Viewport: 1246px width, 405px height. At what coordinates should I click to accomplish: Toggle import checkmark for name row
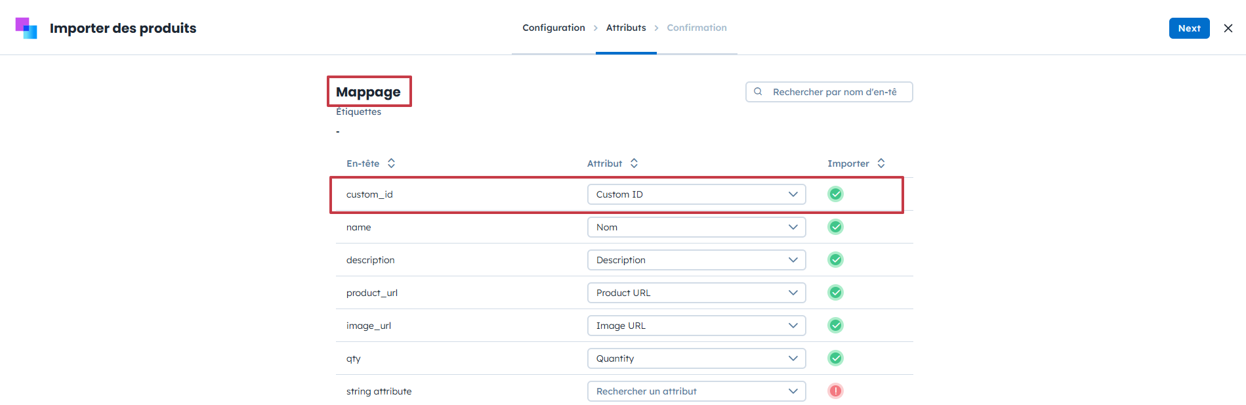coord(835,227)
